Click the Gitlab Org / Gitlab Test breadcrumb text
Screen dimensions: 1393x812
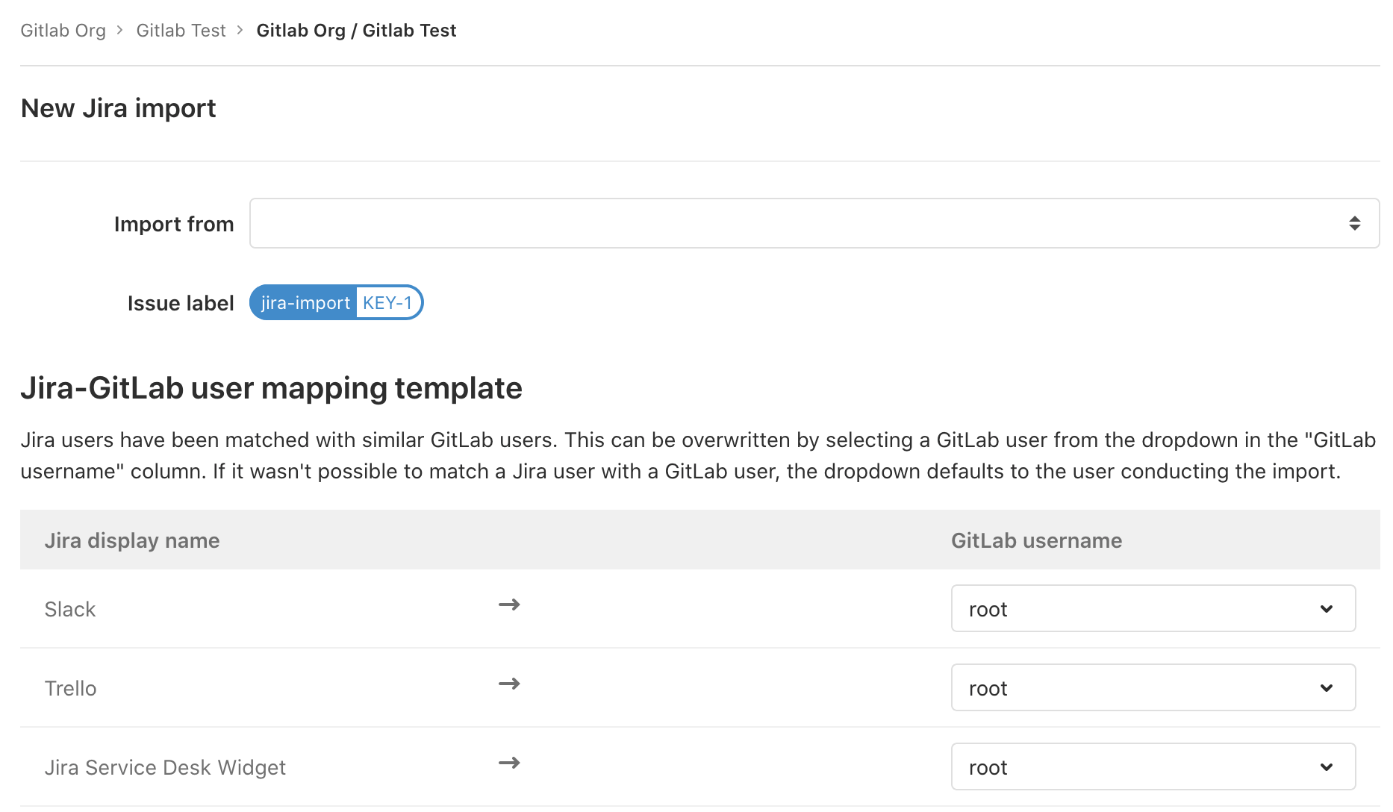pyautogui.click(x=356, y=31)
